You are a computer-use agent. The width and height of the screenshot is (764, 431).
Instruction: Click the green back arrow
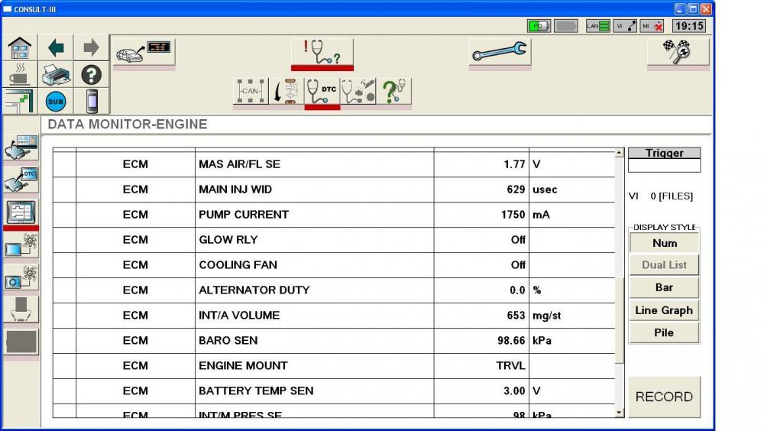[56, 47]
